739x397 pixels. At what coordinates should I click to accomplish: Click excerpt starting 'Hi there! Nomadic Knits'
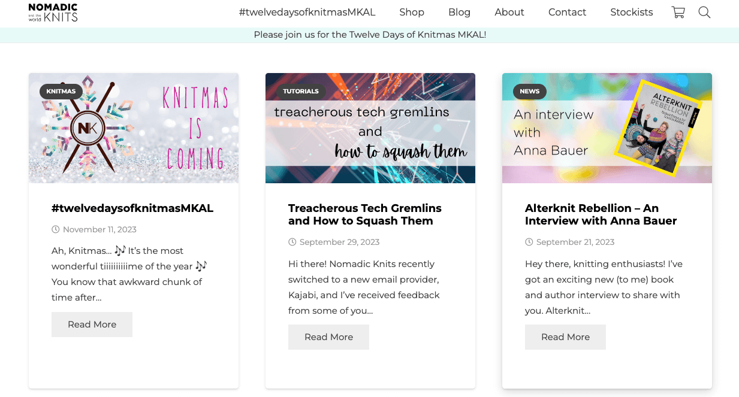(x=364, y=287)
